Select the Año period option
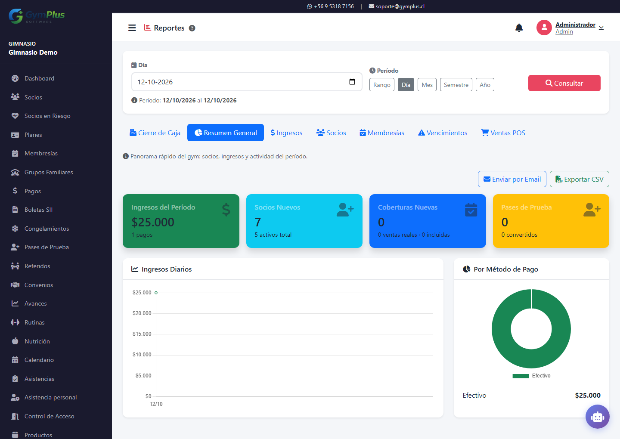This screenshot has height=439, width=620. 485,85
